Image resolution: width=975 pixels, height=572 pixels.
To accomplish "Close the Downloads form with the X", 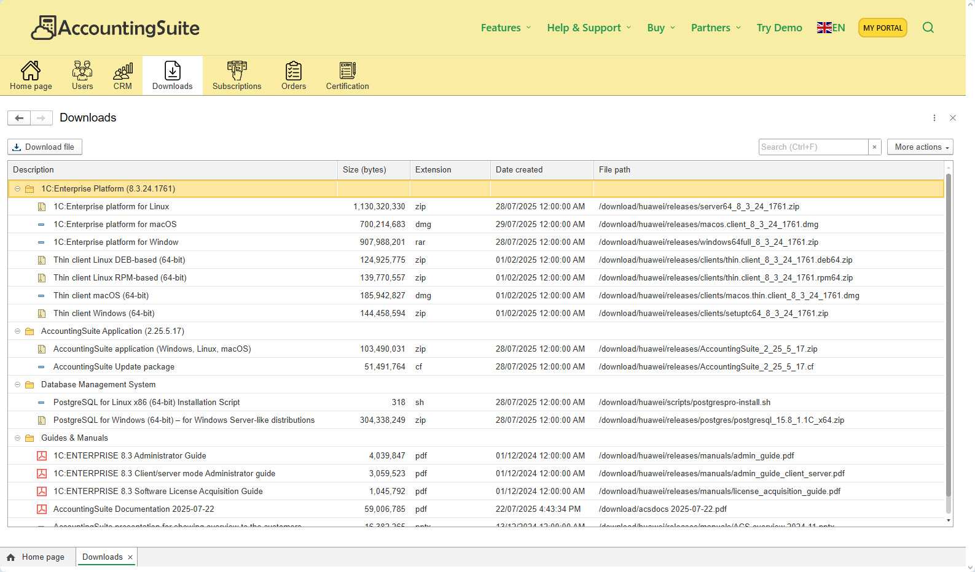I will pyautogui.click(x=953, y=118).
